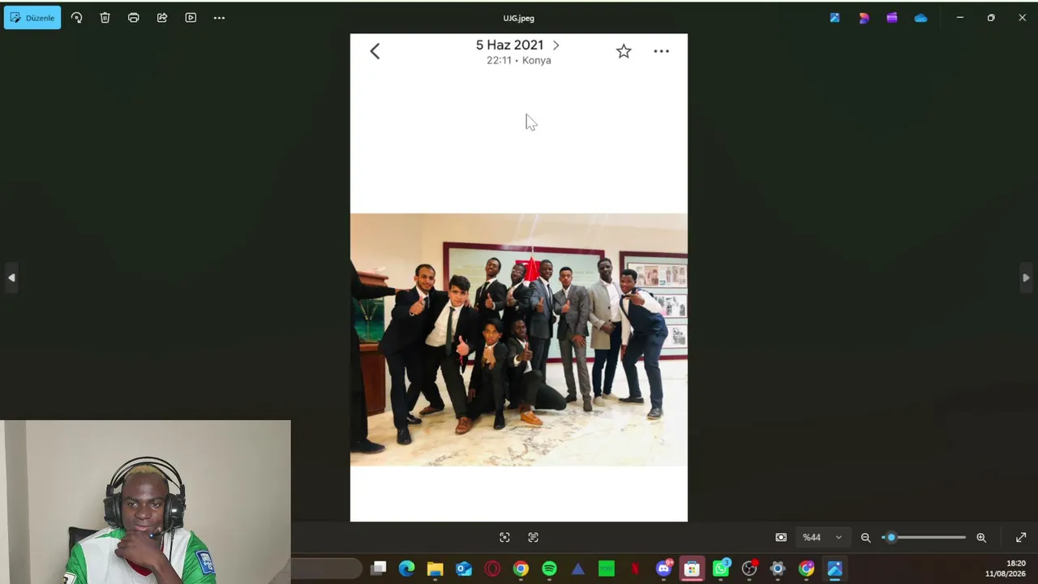Open the Photos gallery icon in title bar
1038x584 pixels.
834,18
